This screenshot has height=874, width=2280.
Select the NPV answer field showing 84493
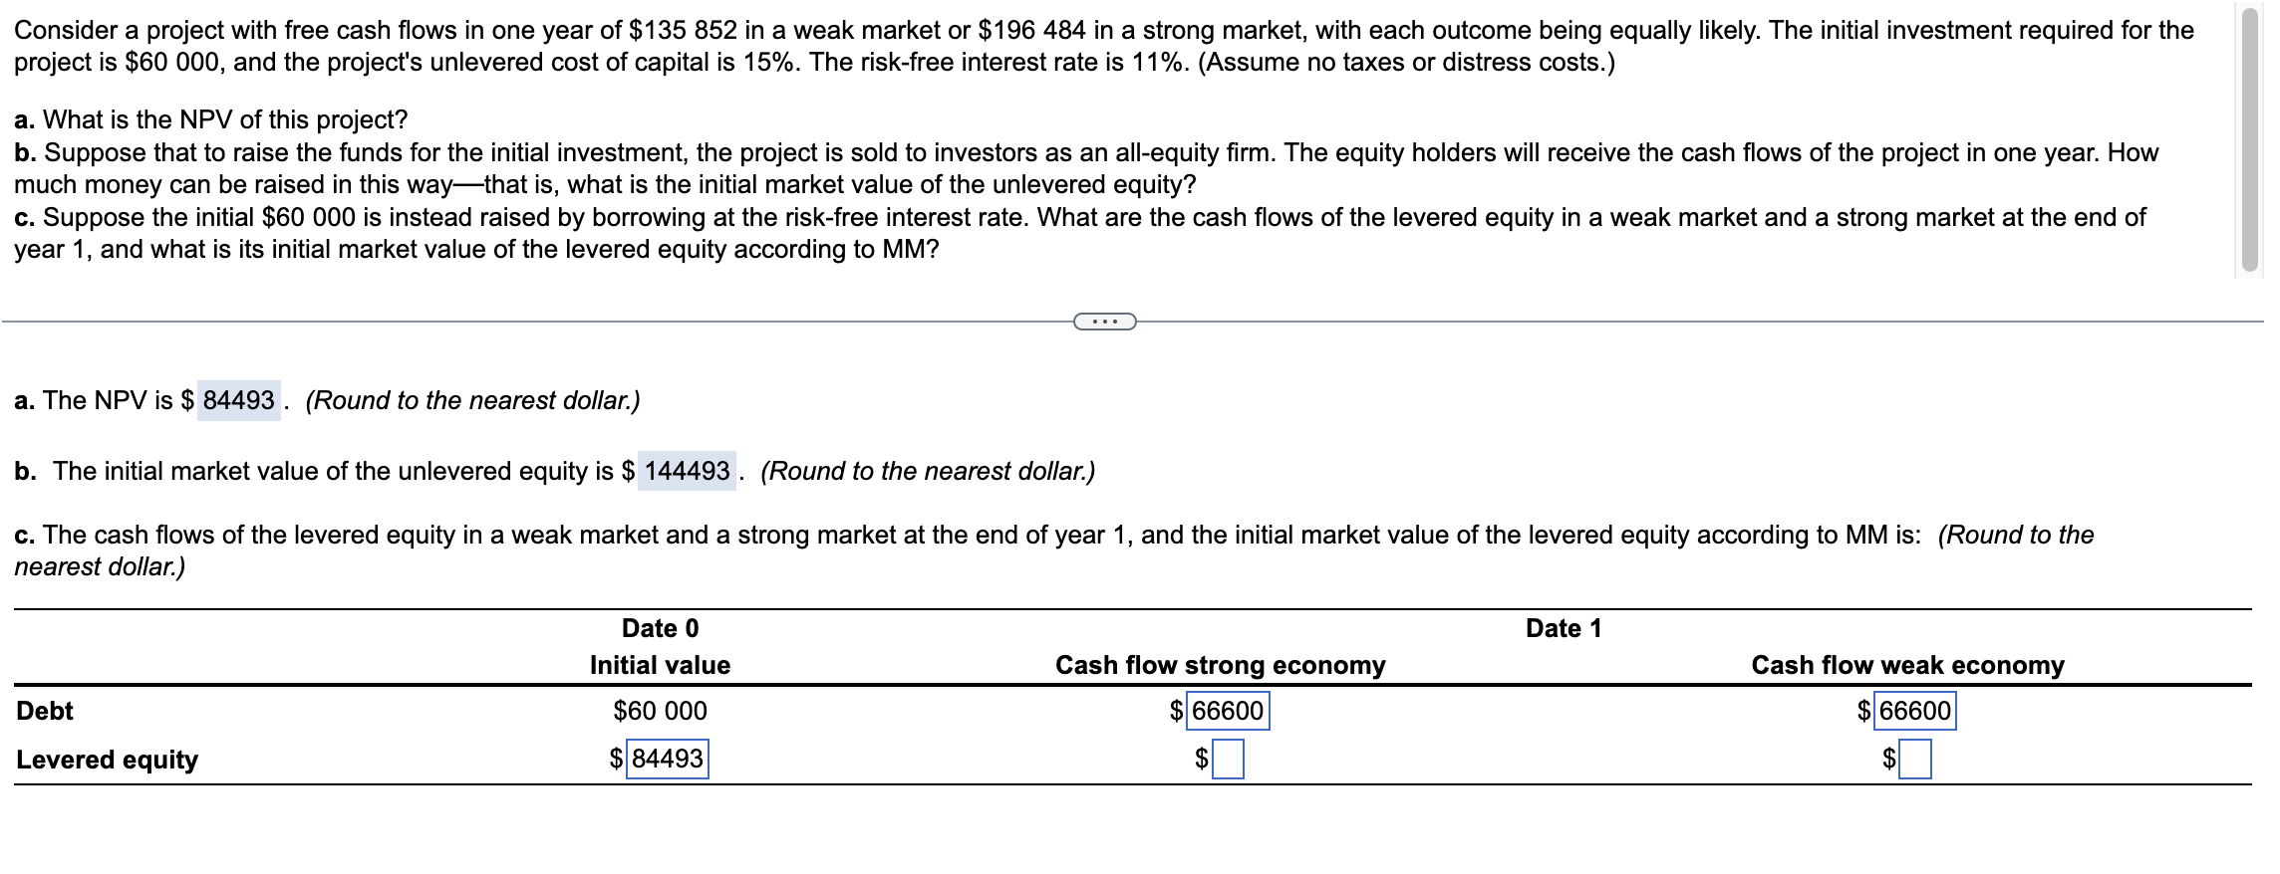239,400
